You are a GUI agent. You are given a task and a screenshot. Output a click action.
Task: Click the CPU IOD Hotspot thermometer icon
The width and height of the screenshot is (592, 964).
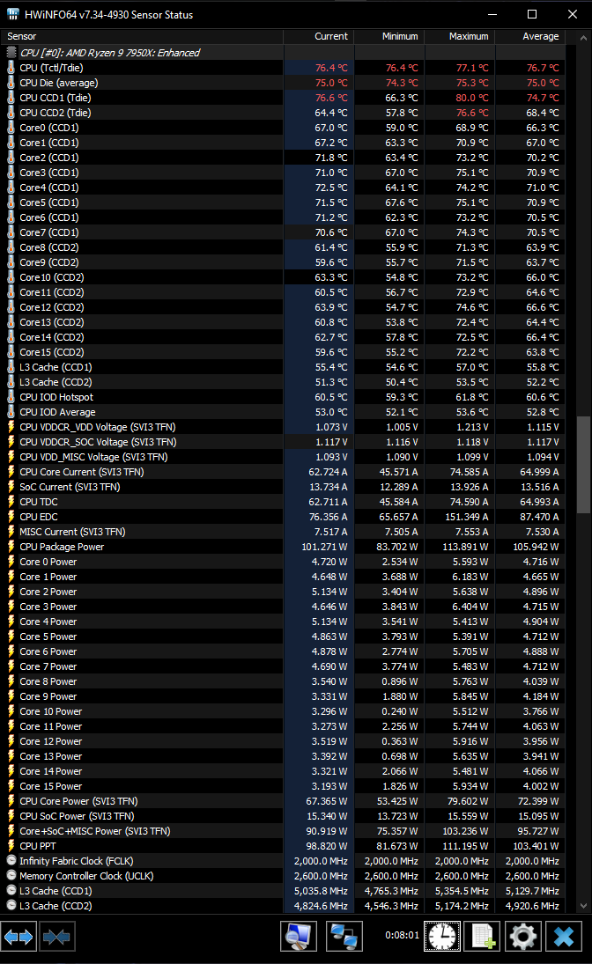tap(11, 397)
